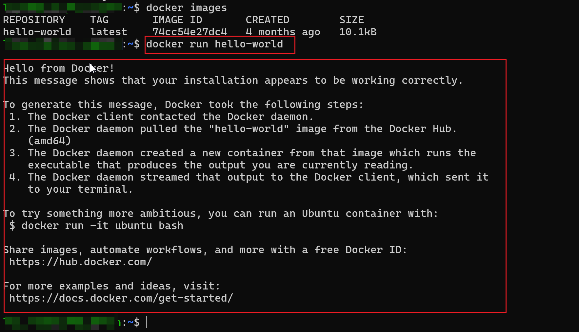Viewport: 579px width, 332px height.
Task: Click the 'To generate this message' line
Action: coord(183,105)
